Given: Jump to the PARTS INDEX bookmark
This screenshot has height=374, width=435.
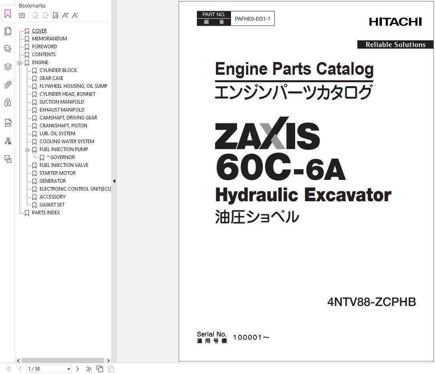Looking at the screenshot, I should click(46, 213).
